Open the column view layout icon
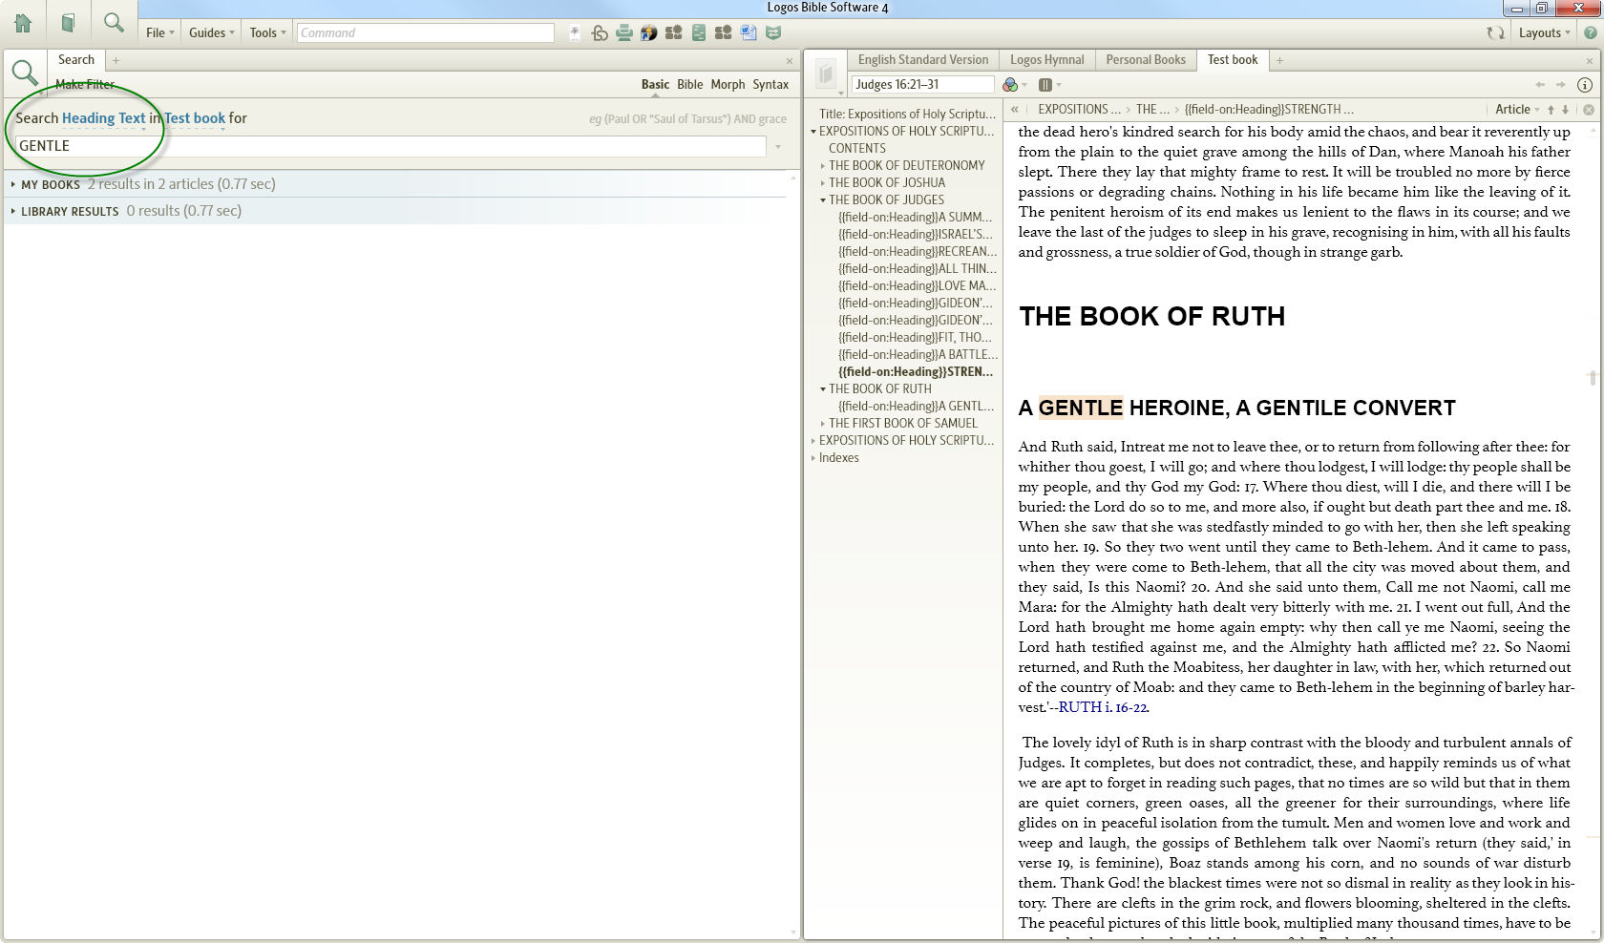This screenshot has width=1604, height=943. pos(1045,85)
